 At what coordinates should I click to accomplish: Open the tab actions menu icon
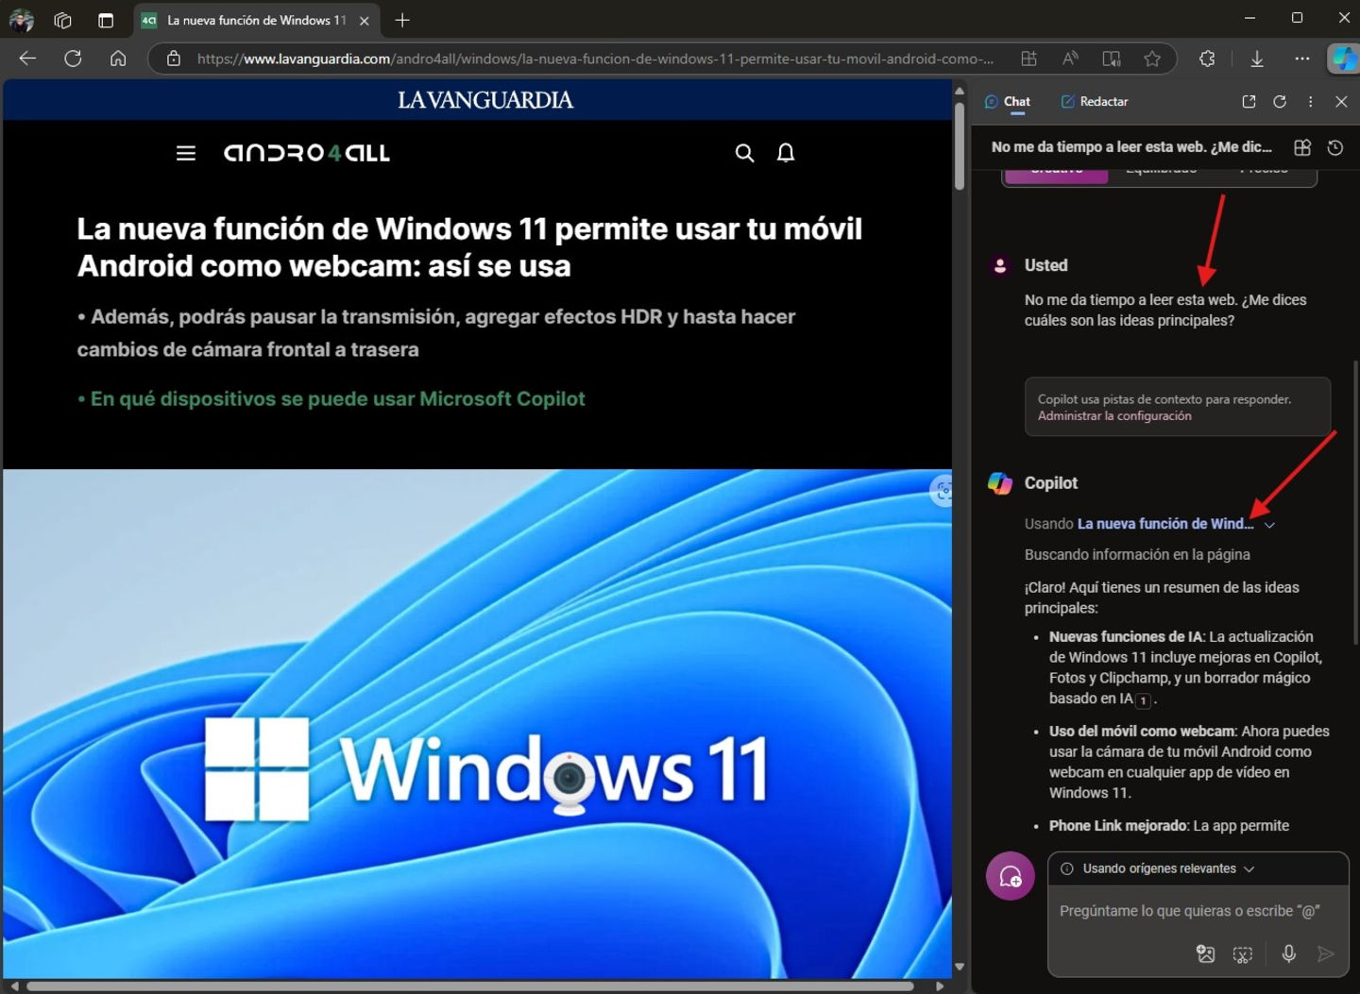point(106,20)
